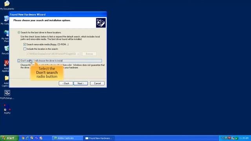Click the Back button in the wizard
251x141 pixels.
[66, 83]
